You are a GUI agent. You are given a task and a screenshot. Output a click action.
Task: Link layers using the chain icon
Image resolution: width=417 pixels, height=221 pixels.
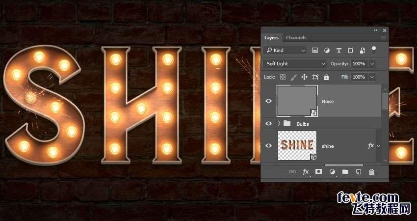pos(292,172)
